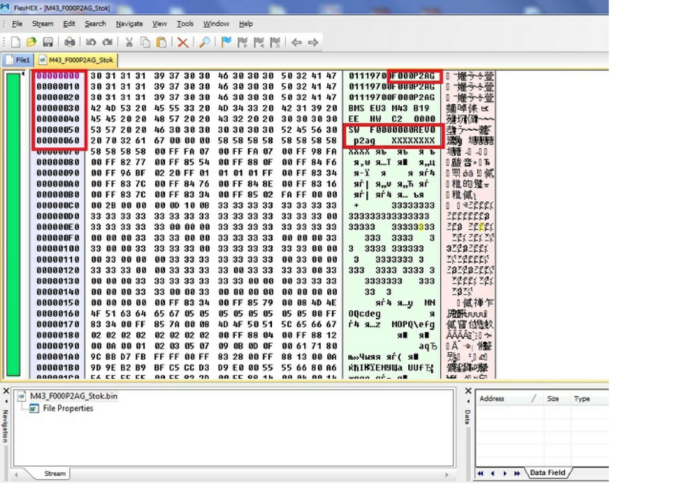
Task: Save the file using the floppy disk icon
Action: 48,42
